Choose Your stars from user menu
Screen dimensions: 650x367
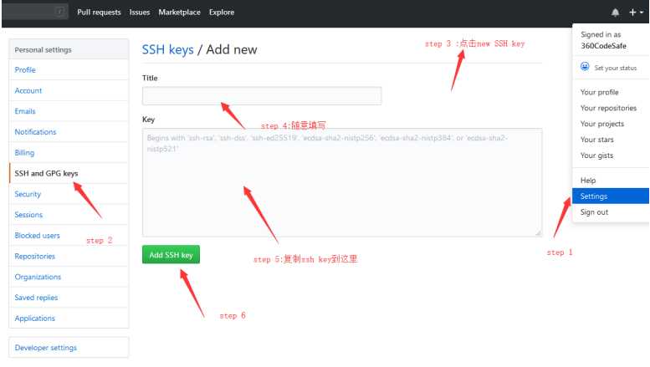tap(611, 140)
